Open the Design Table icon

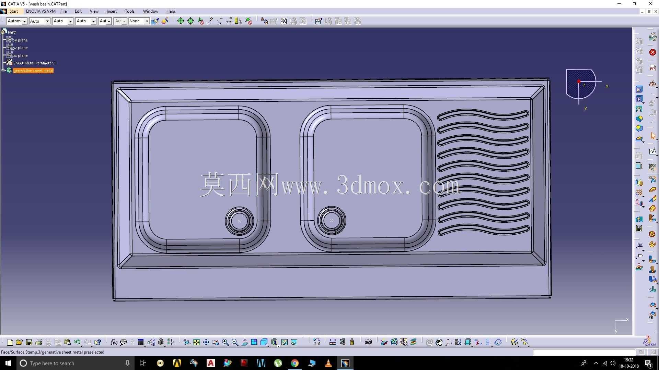click(x=141, y=342)
